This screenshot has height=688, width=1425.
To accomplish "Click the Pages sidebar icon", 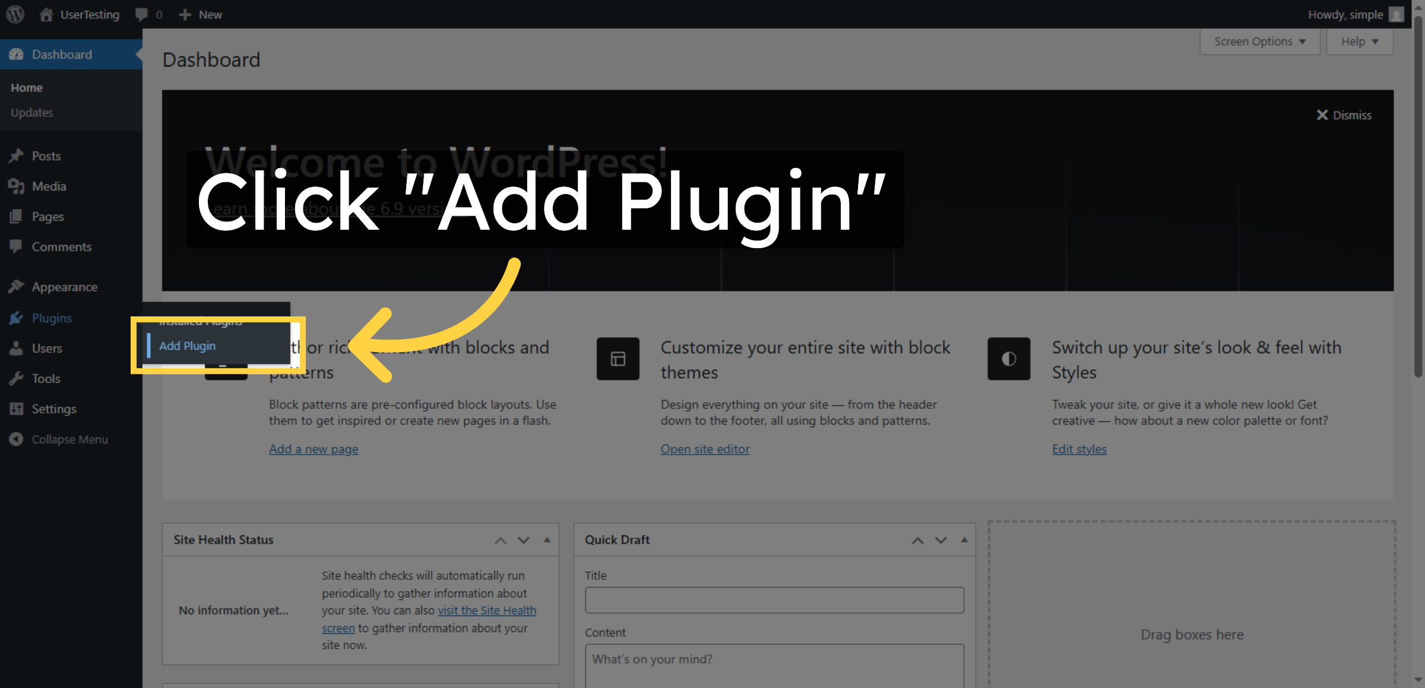I will [x=17, y=216].
